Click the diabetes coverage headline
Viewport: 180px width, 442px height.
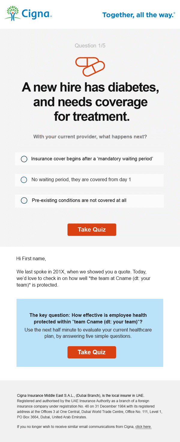[x=90, y=102]
